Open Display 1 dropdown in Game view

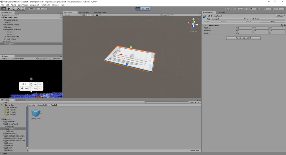pyautogui.click(x=7, y=59)
